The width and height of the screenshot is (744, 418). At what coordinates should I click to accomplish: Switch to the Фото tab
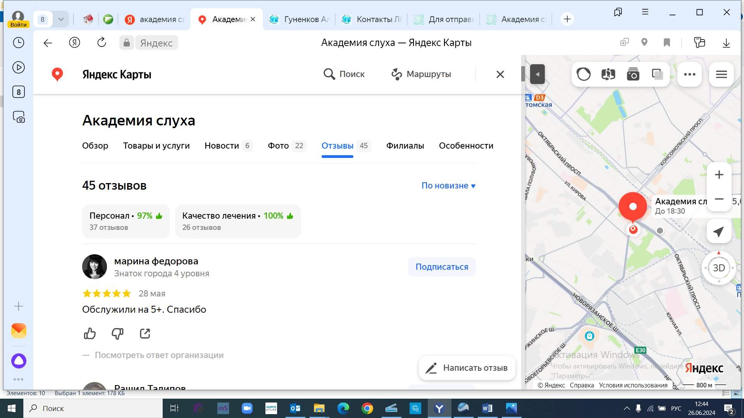pos(278,146)
